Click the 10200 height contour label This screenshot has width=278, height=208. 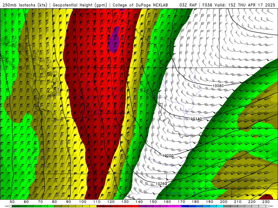tap(168, 156)
